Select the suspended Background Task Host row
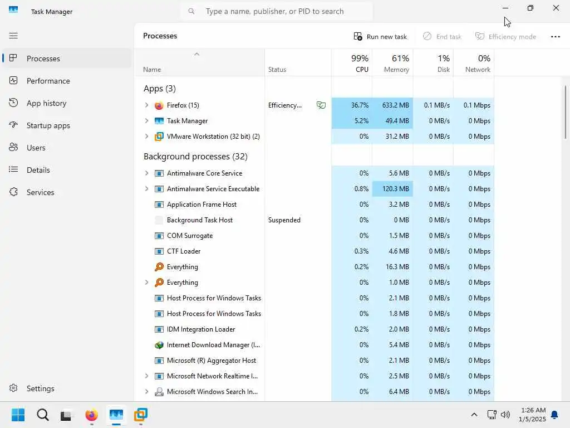This screenshot has width=570, height=428. [x=315, y=220]
